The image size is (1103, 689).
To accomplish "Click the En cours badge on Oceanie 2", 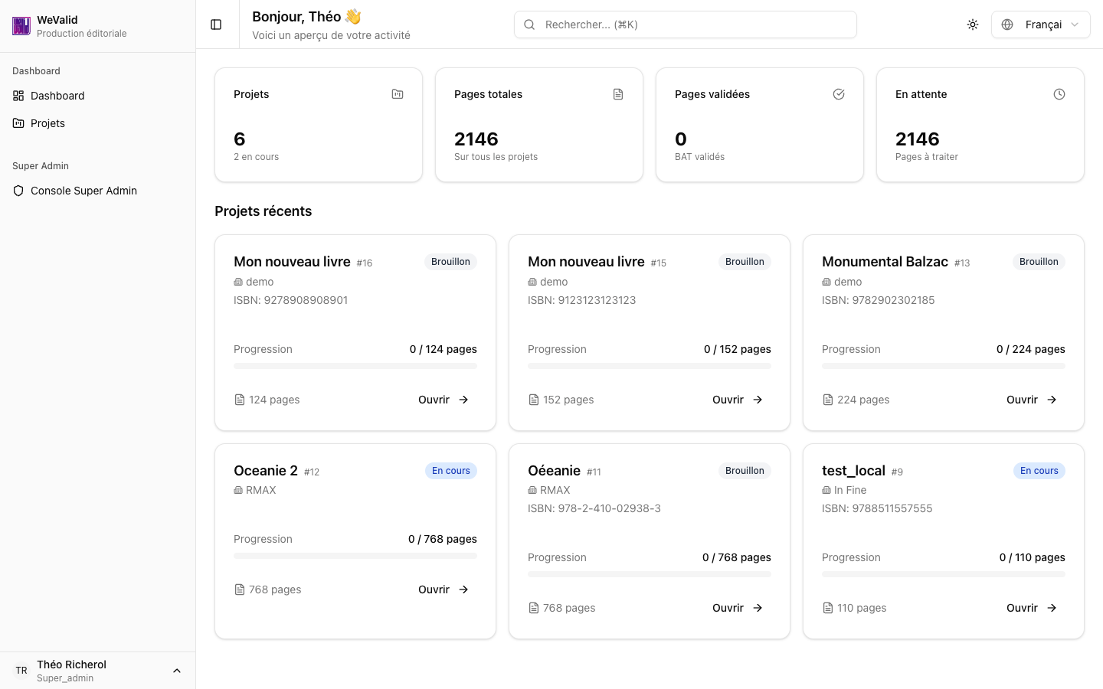I will click(x=450, y=470).
